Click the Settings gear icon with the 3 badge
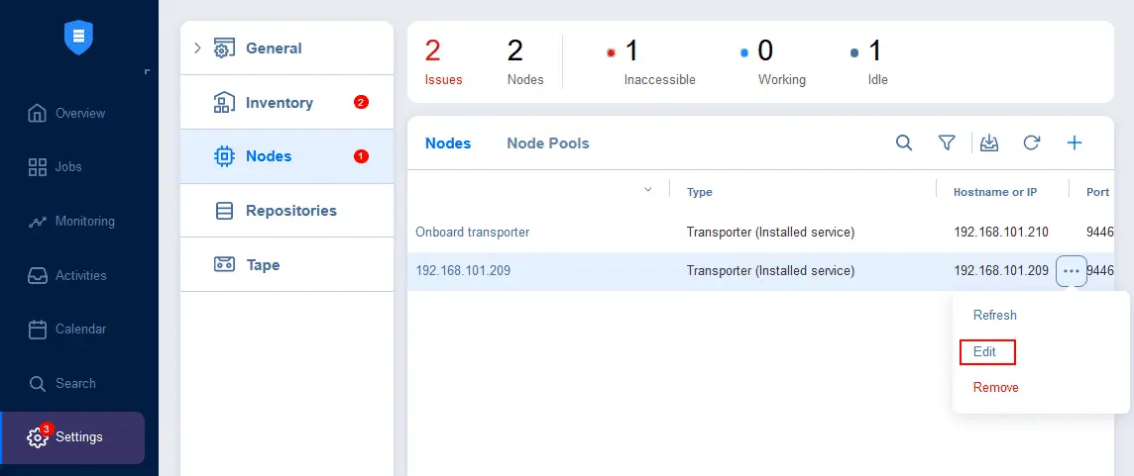This screenshot has width=1134, height=476. pyautogui.click(x=38, y=437)
